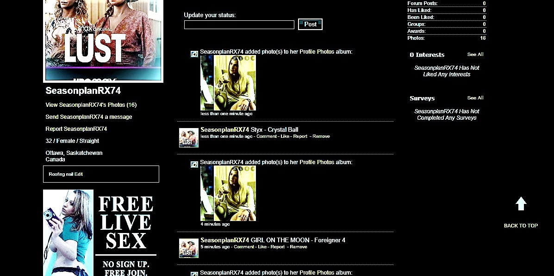The width and height of the screenshot is (554, 276).
Task: Send SeasonplanRX74 a message
Action: point(88,117)
